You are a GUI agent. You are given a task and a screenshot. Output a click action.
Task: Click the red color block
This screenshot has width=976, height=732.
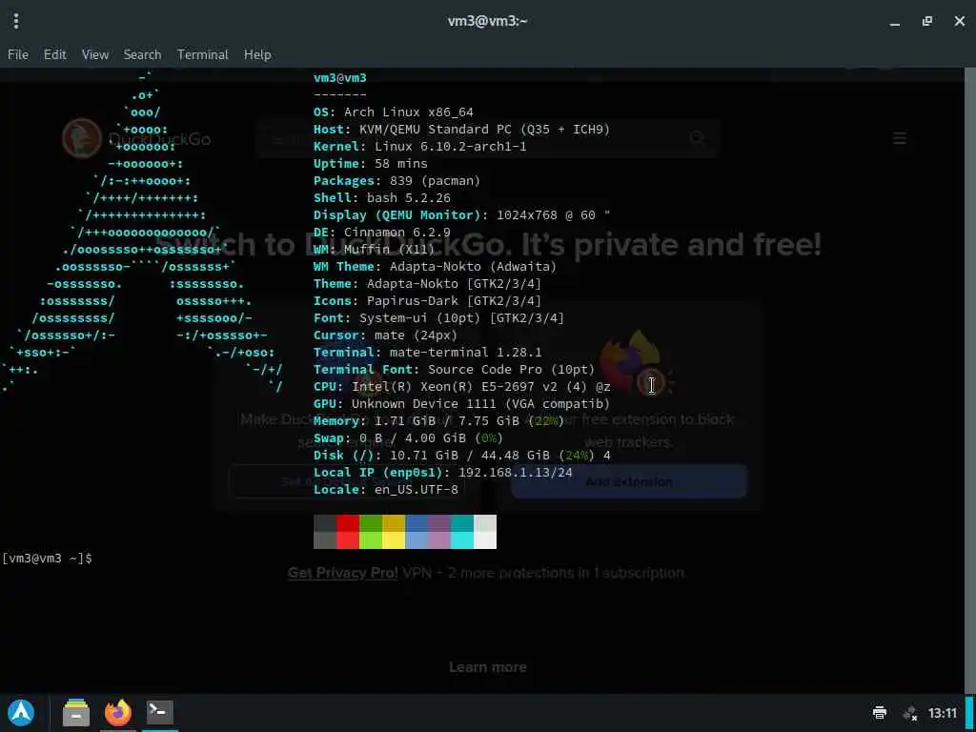[x=348, y=532]
